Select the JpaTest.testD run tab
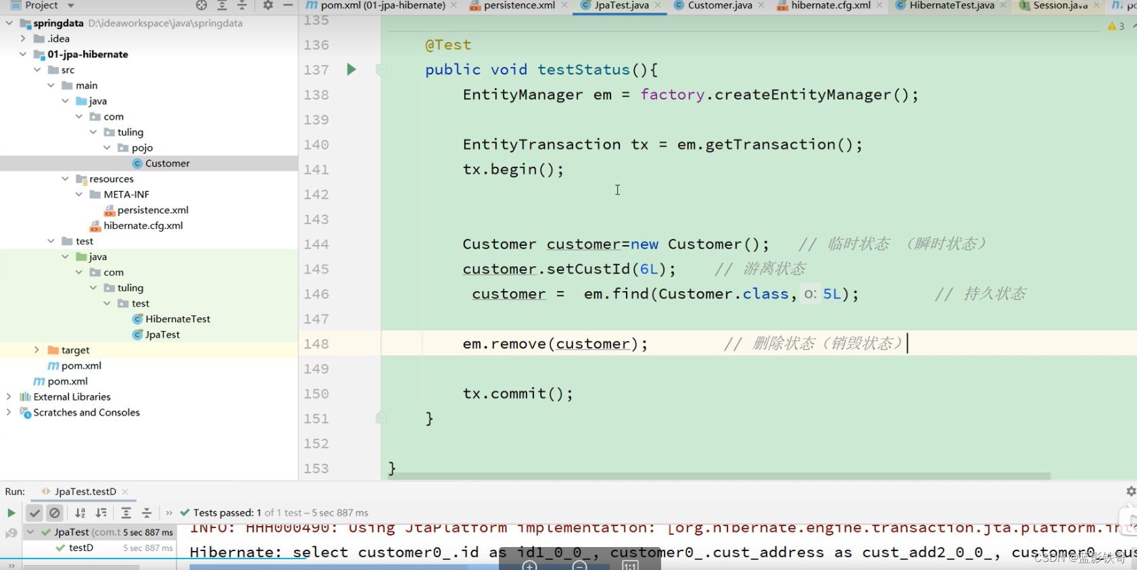 (85, 492)
